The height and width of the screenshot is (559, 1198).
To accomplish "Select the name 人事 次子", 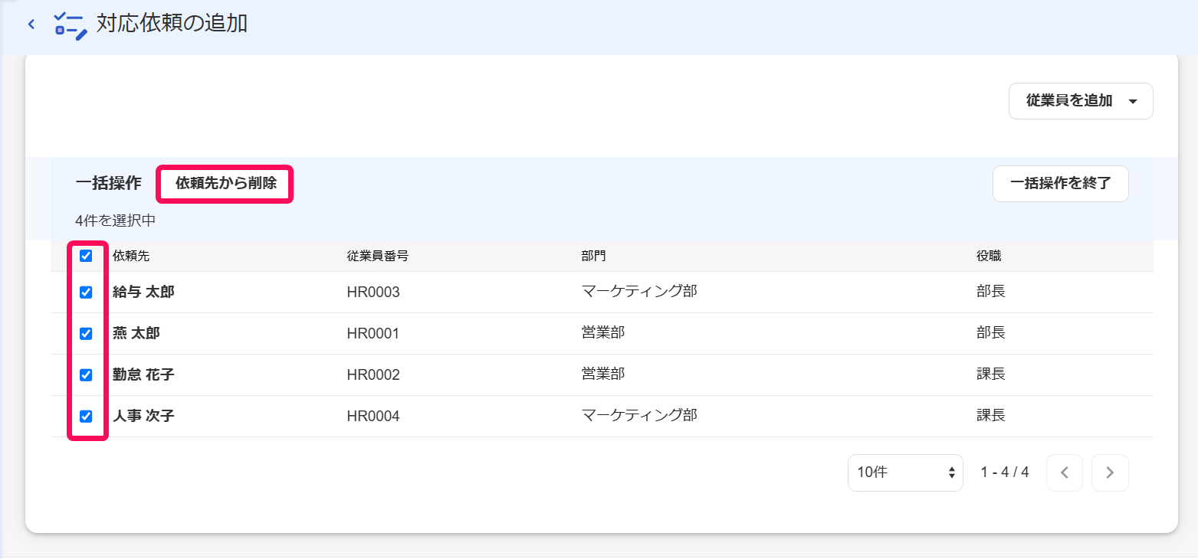I will tap(143, 417).
